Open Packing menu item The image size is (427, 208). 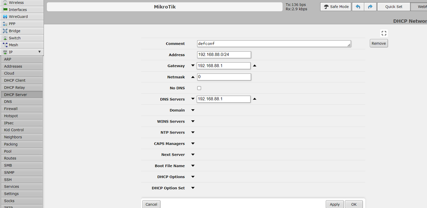22,144
